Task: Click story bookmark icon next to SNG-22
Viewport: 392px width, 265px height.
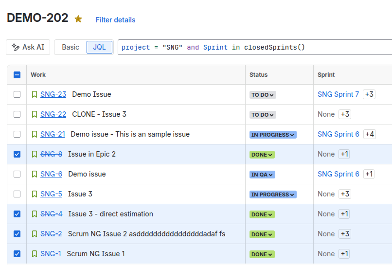Action: coord(35,114)
